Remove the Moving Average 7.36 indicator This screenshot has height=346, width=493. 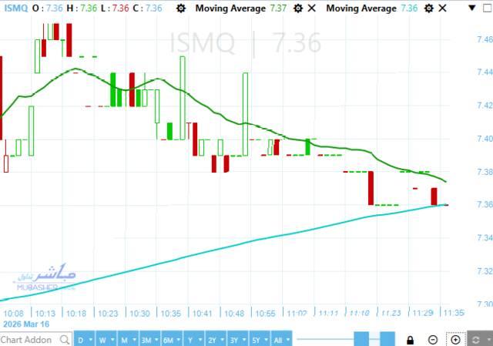[x=441, y=8]
